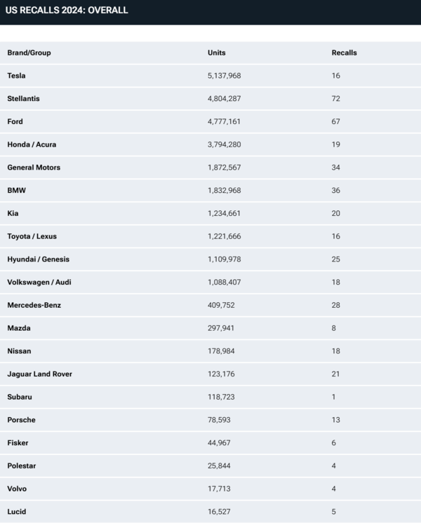Click Lucid's units value 16,527
Viewport: 421px width, 523px height.
(x=219, y=512)
